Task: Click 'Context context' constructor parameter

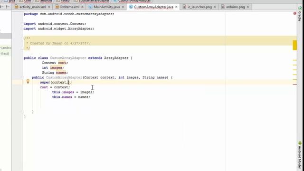Action: point(99,77)
